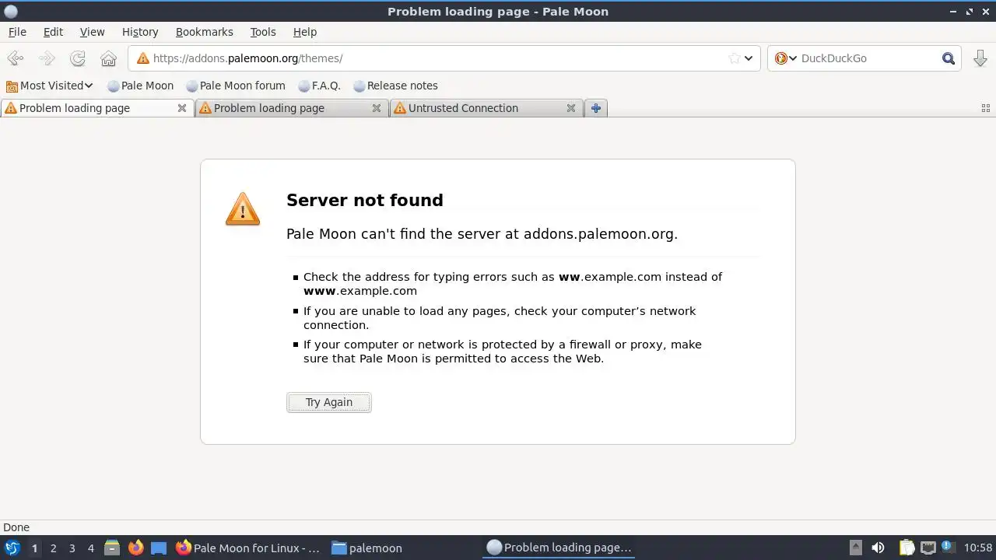Click the removable media tray icon
Image resolution: width=996 pixels, height=560 pixels.
[x=855, y=548]
